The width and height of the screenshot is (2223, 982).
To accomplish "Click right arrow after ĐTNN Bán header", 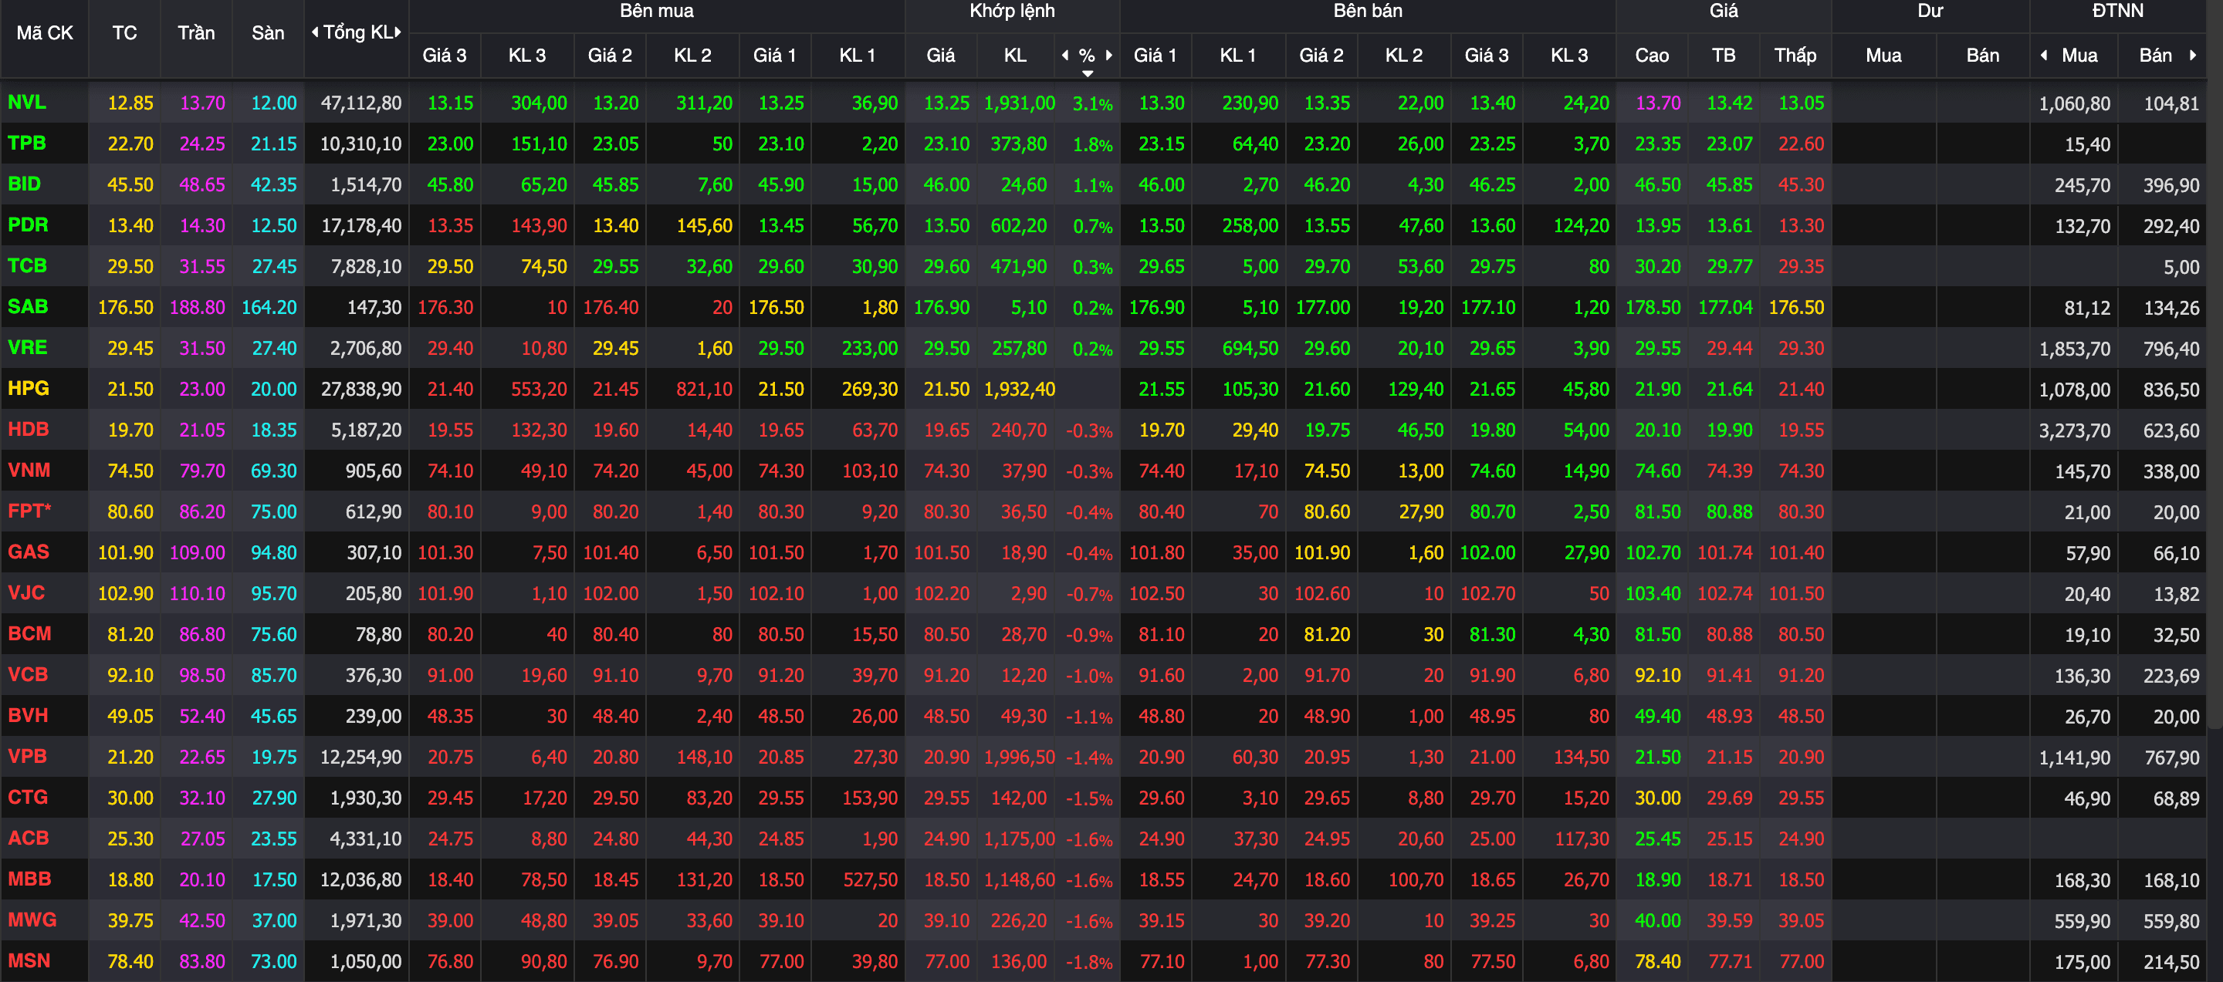I will [x=2193, y=56].
